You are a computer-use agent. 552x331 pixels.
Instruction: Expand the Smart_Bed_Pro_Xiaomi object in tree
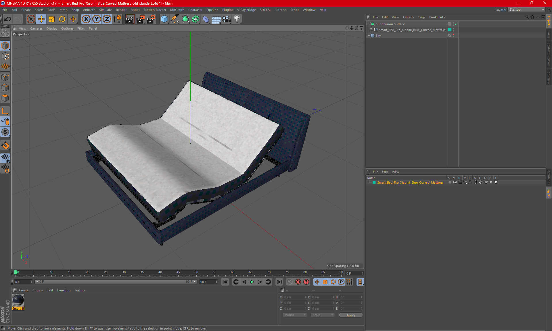tap(371, 30)
